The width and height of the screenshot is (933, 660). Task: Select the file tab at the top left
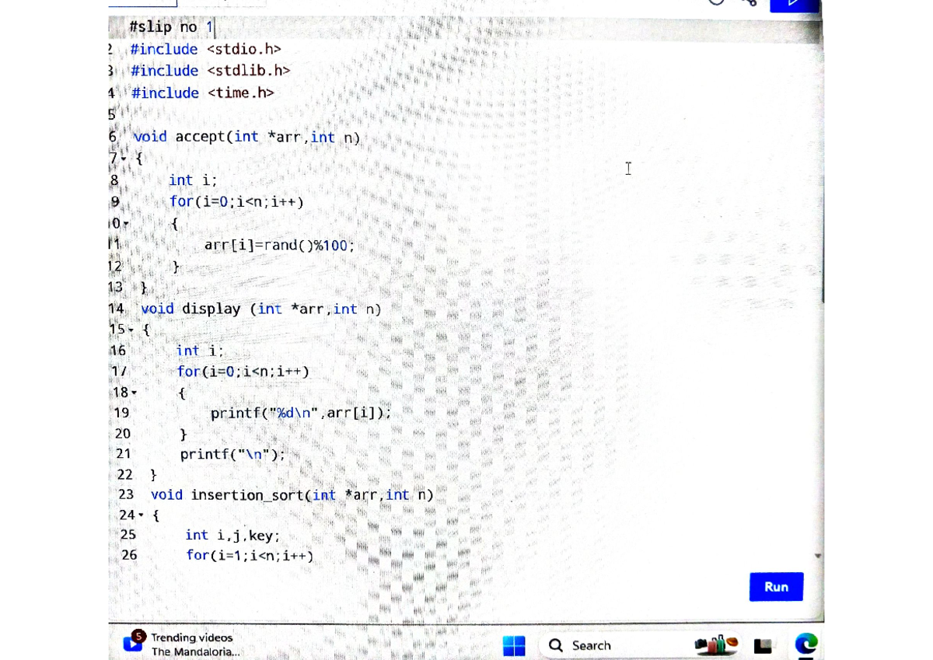click(x=142, y=2)
